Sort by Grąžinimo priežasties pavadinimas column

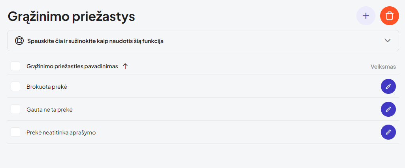pyautogui.click(x=72, y=66)
